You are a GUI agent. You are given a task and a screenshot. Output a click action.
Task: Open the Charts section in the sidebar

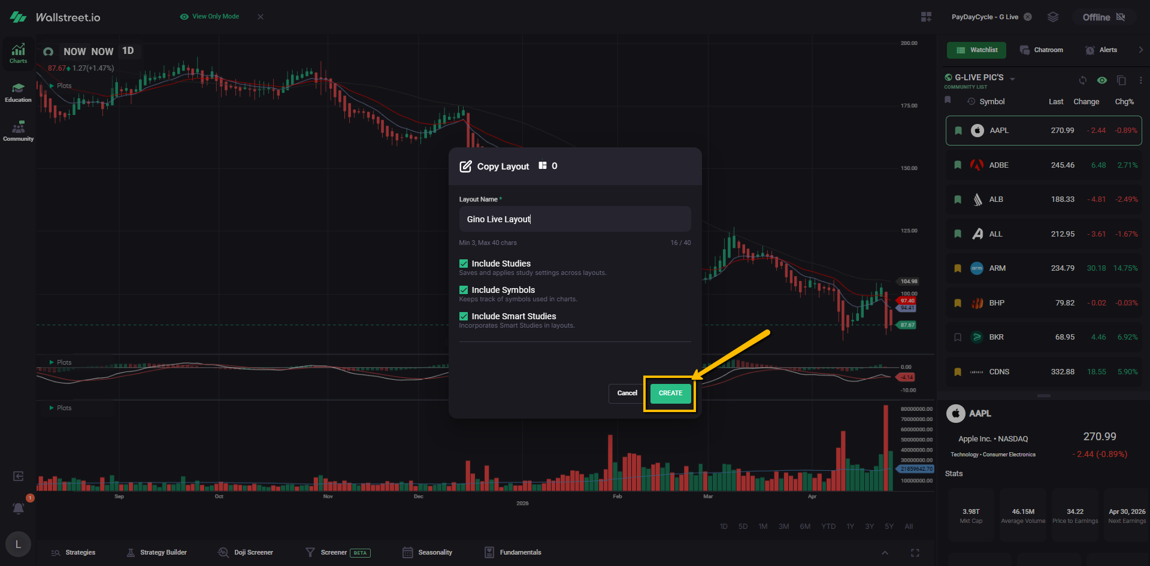pyautogui.click(x=18, y=53)
